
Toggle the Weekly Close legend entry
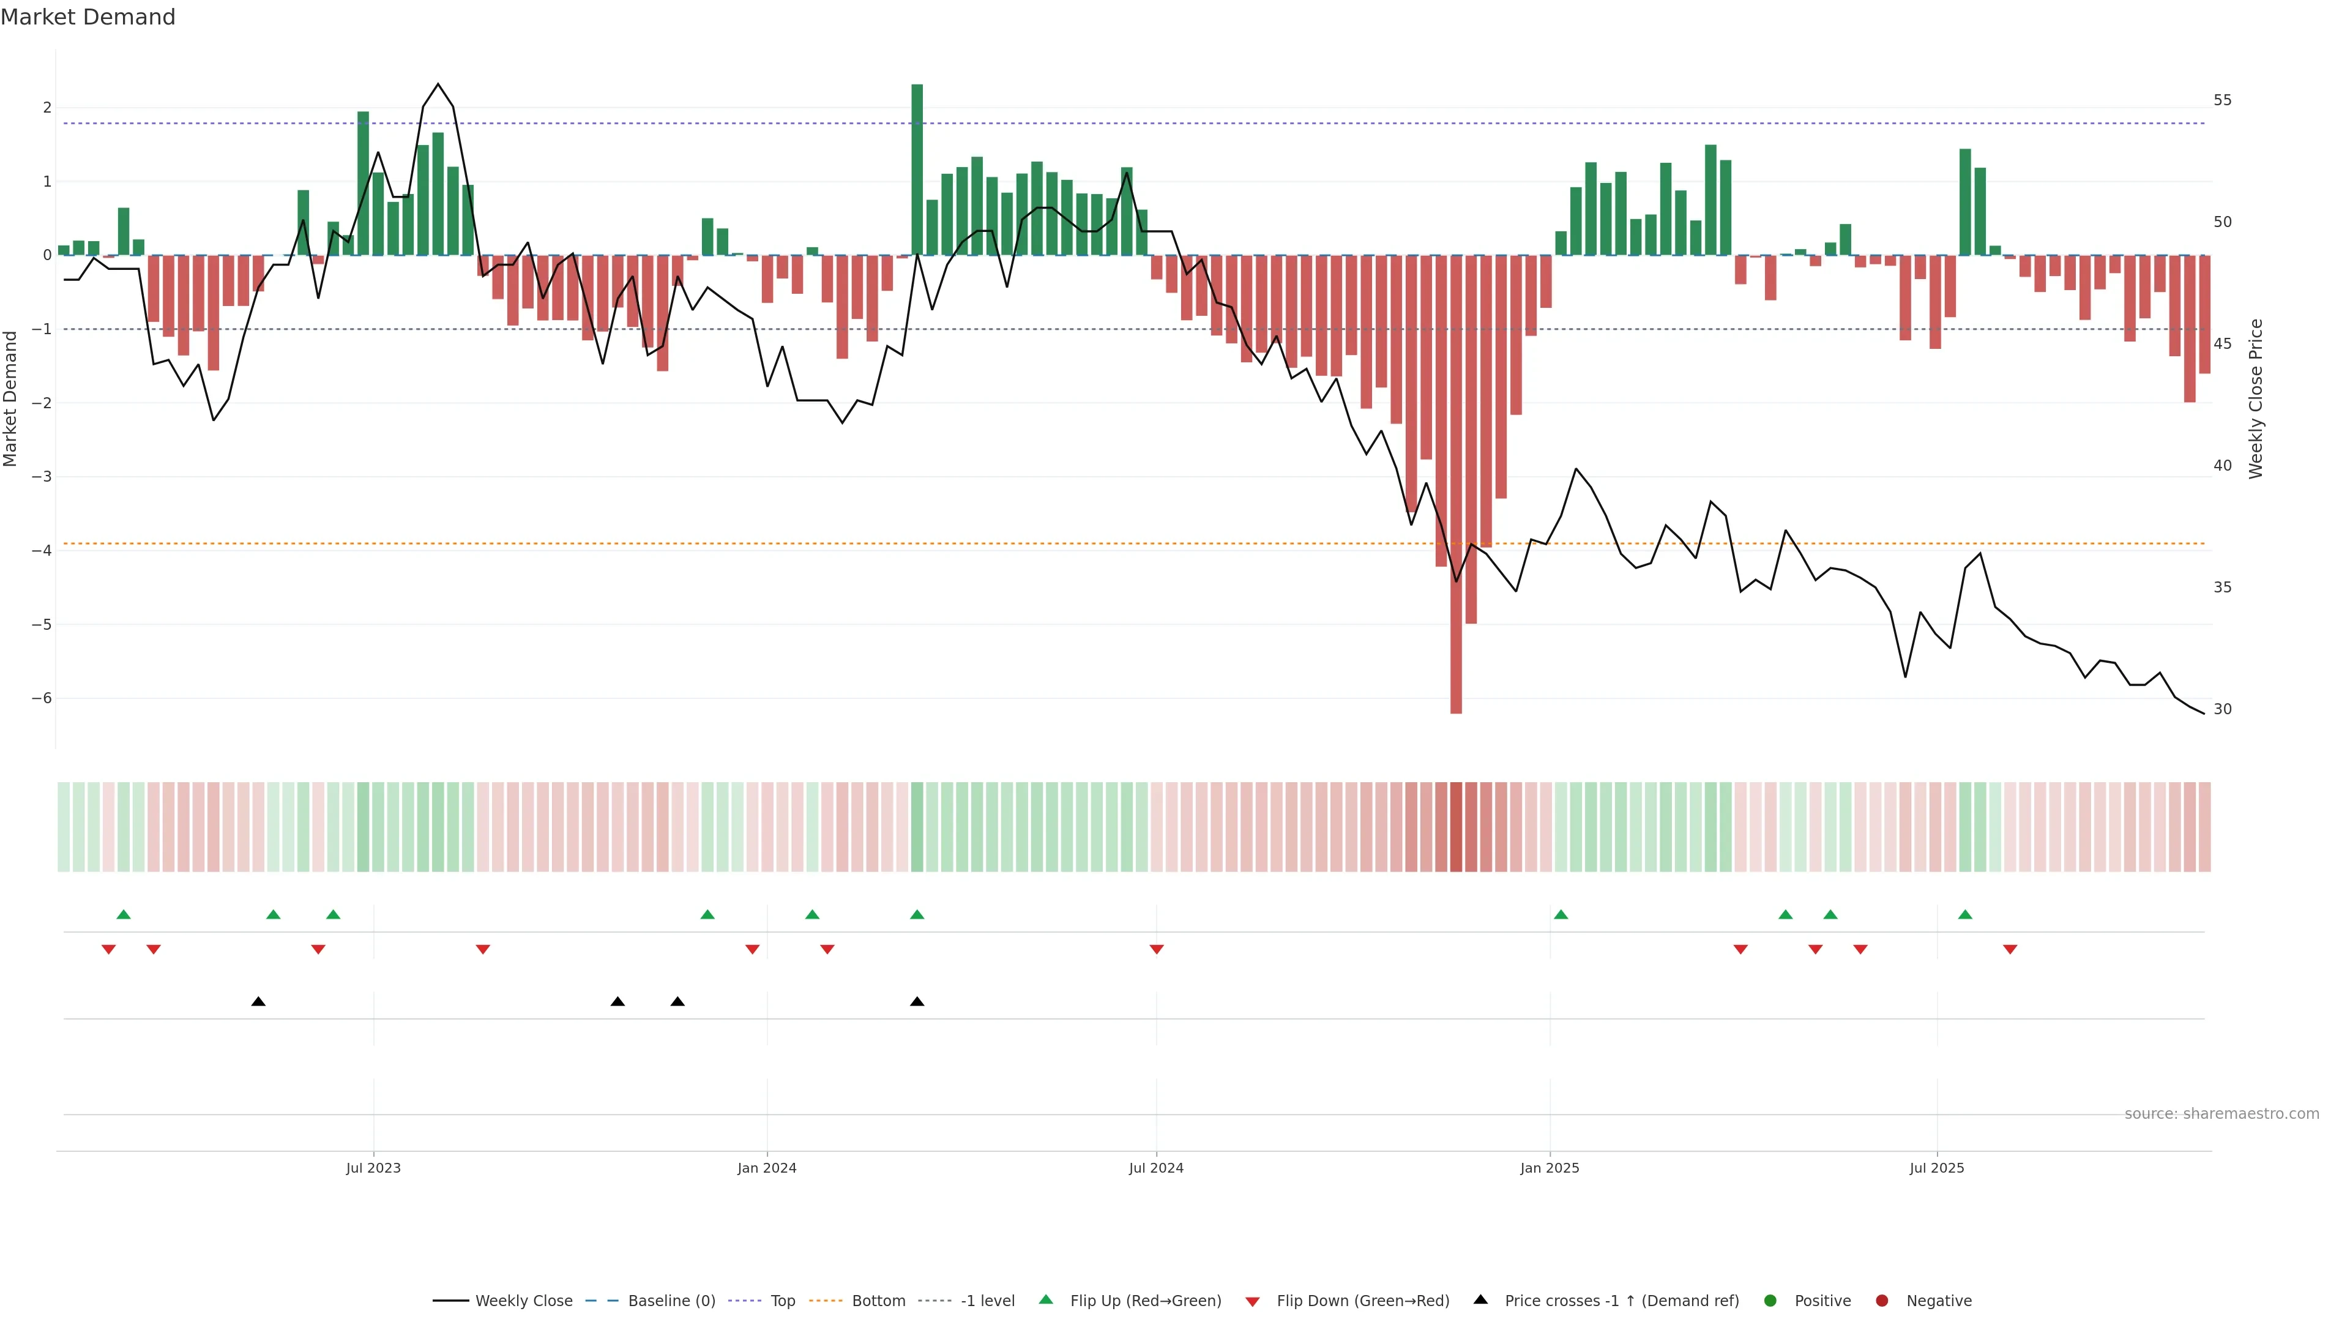click(524, 1300)
